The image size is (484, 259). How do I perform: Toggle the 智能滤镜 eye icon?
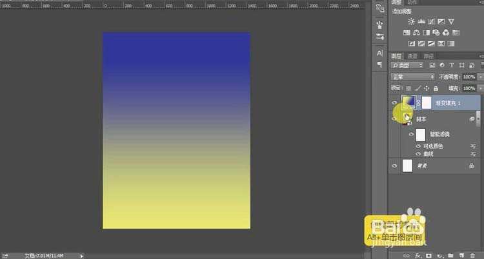coord(411,135)
